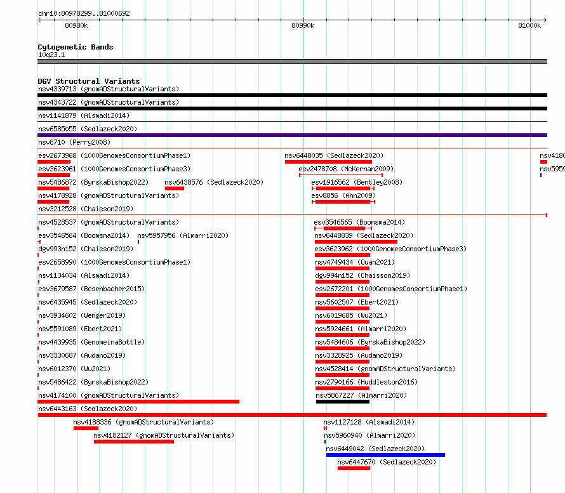This screenshot has height=493, width=565.
Task: Click the nsv6585055 (Sedlazeck2020) label
Action: click(88, 129)
